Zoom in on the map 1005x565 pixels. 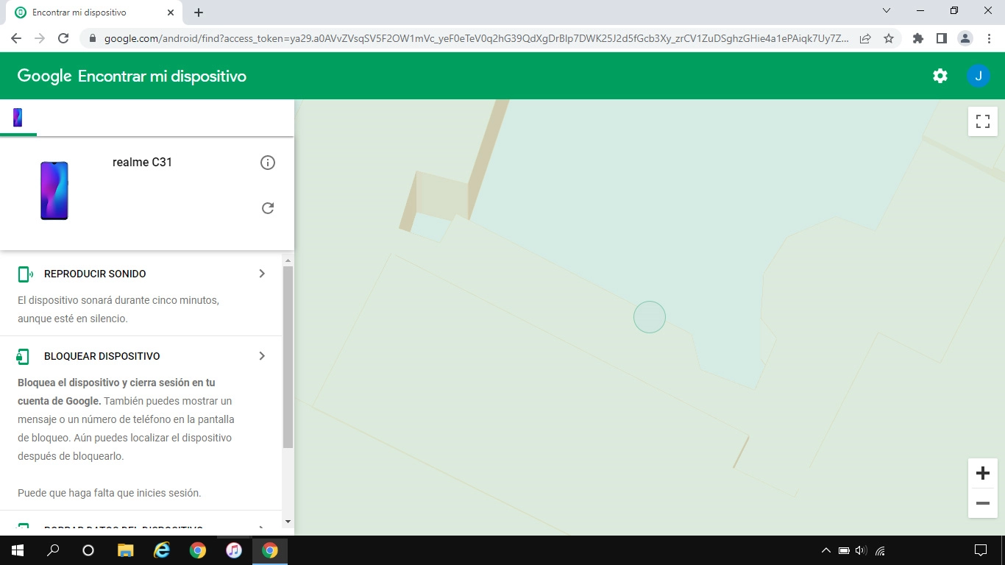click(x=982, y=473)
